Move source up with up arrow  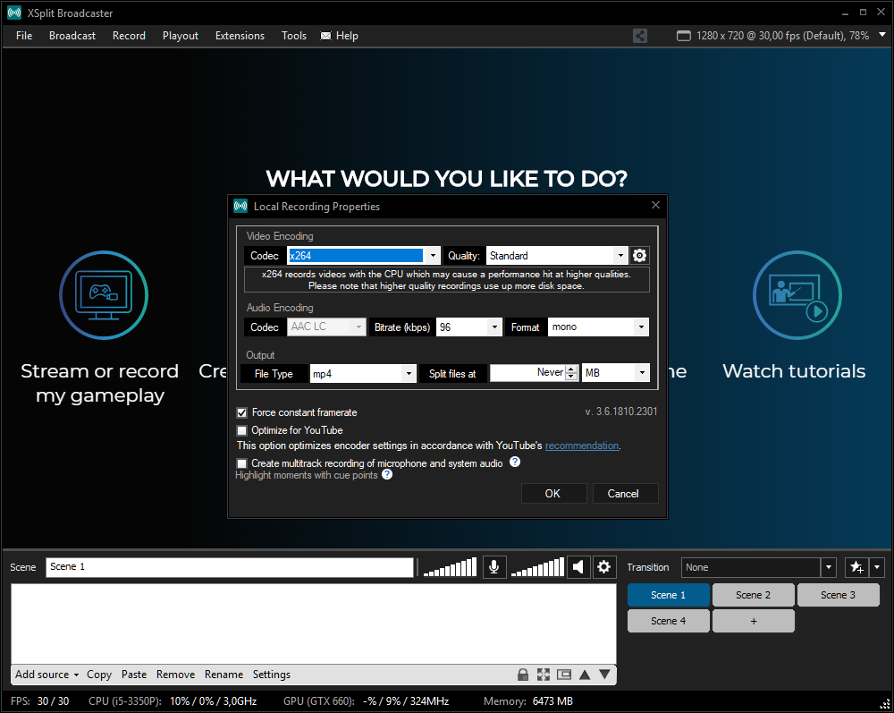click(x=585, y=675)
